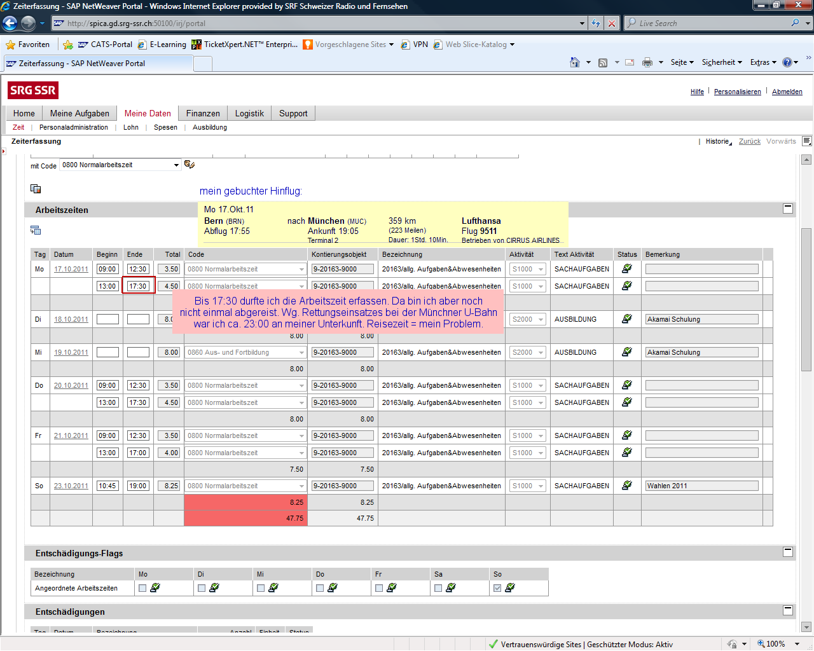This screenshot has height=651, width=814.
Task: Click the add-to-favorites-bar star icon
Action: 68,45
